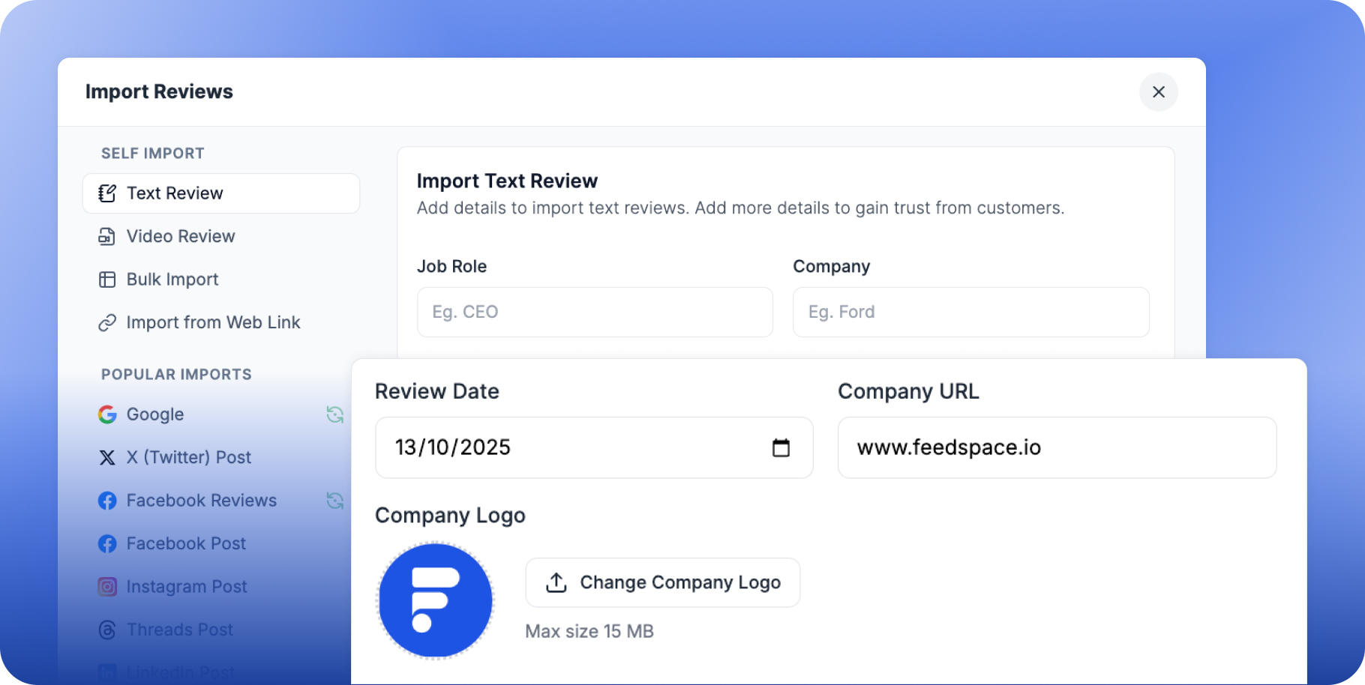The image size is (1365, 685).
Task: Click the Import from Web Link chain icon
Action: point(107,322)
